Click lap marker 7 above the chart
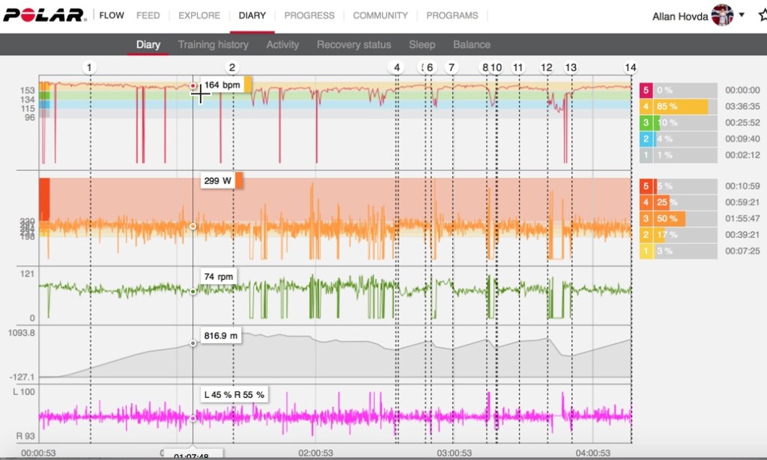 point(451,68)
